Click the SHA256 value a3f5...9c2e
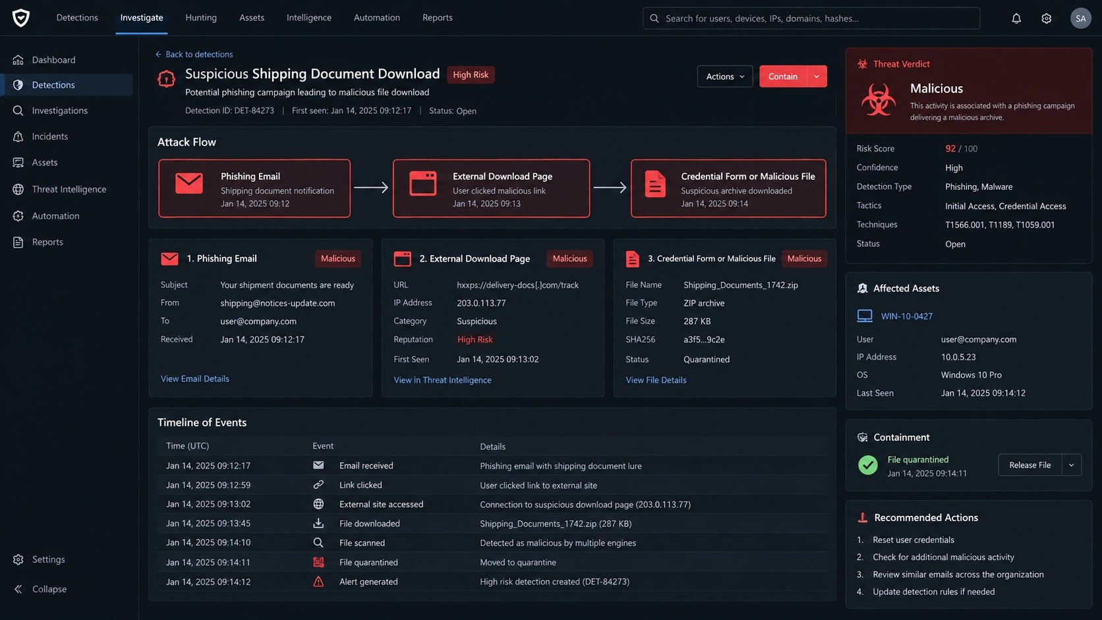 click(704, 340)
